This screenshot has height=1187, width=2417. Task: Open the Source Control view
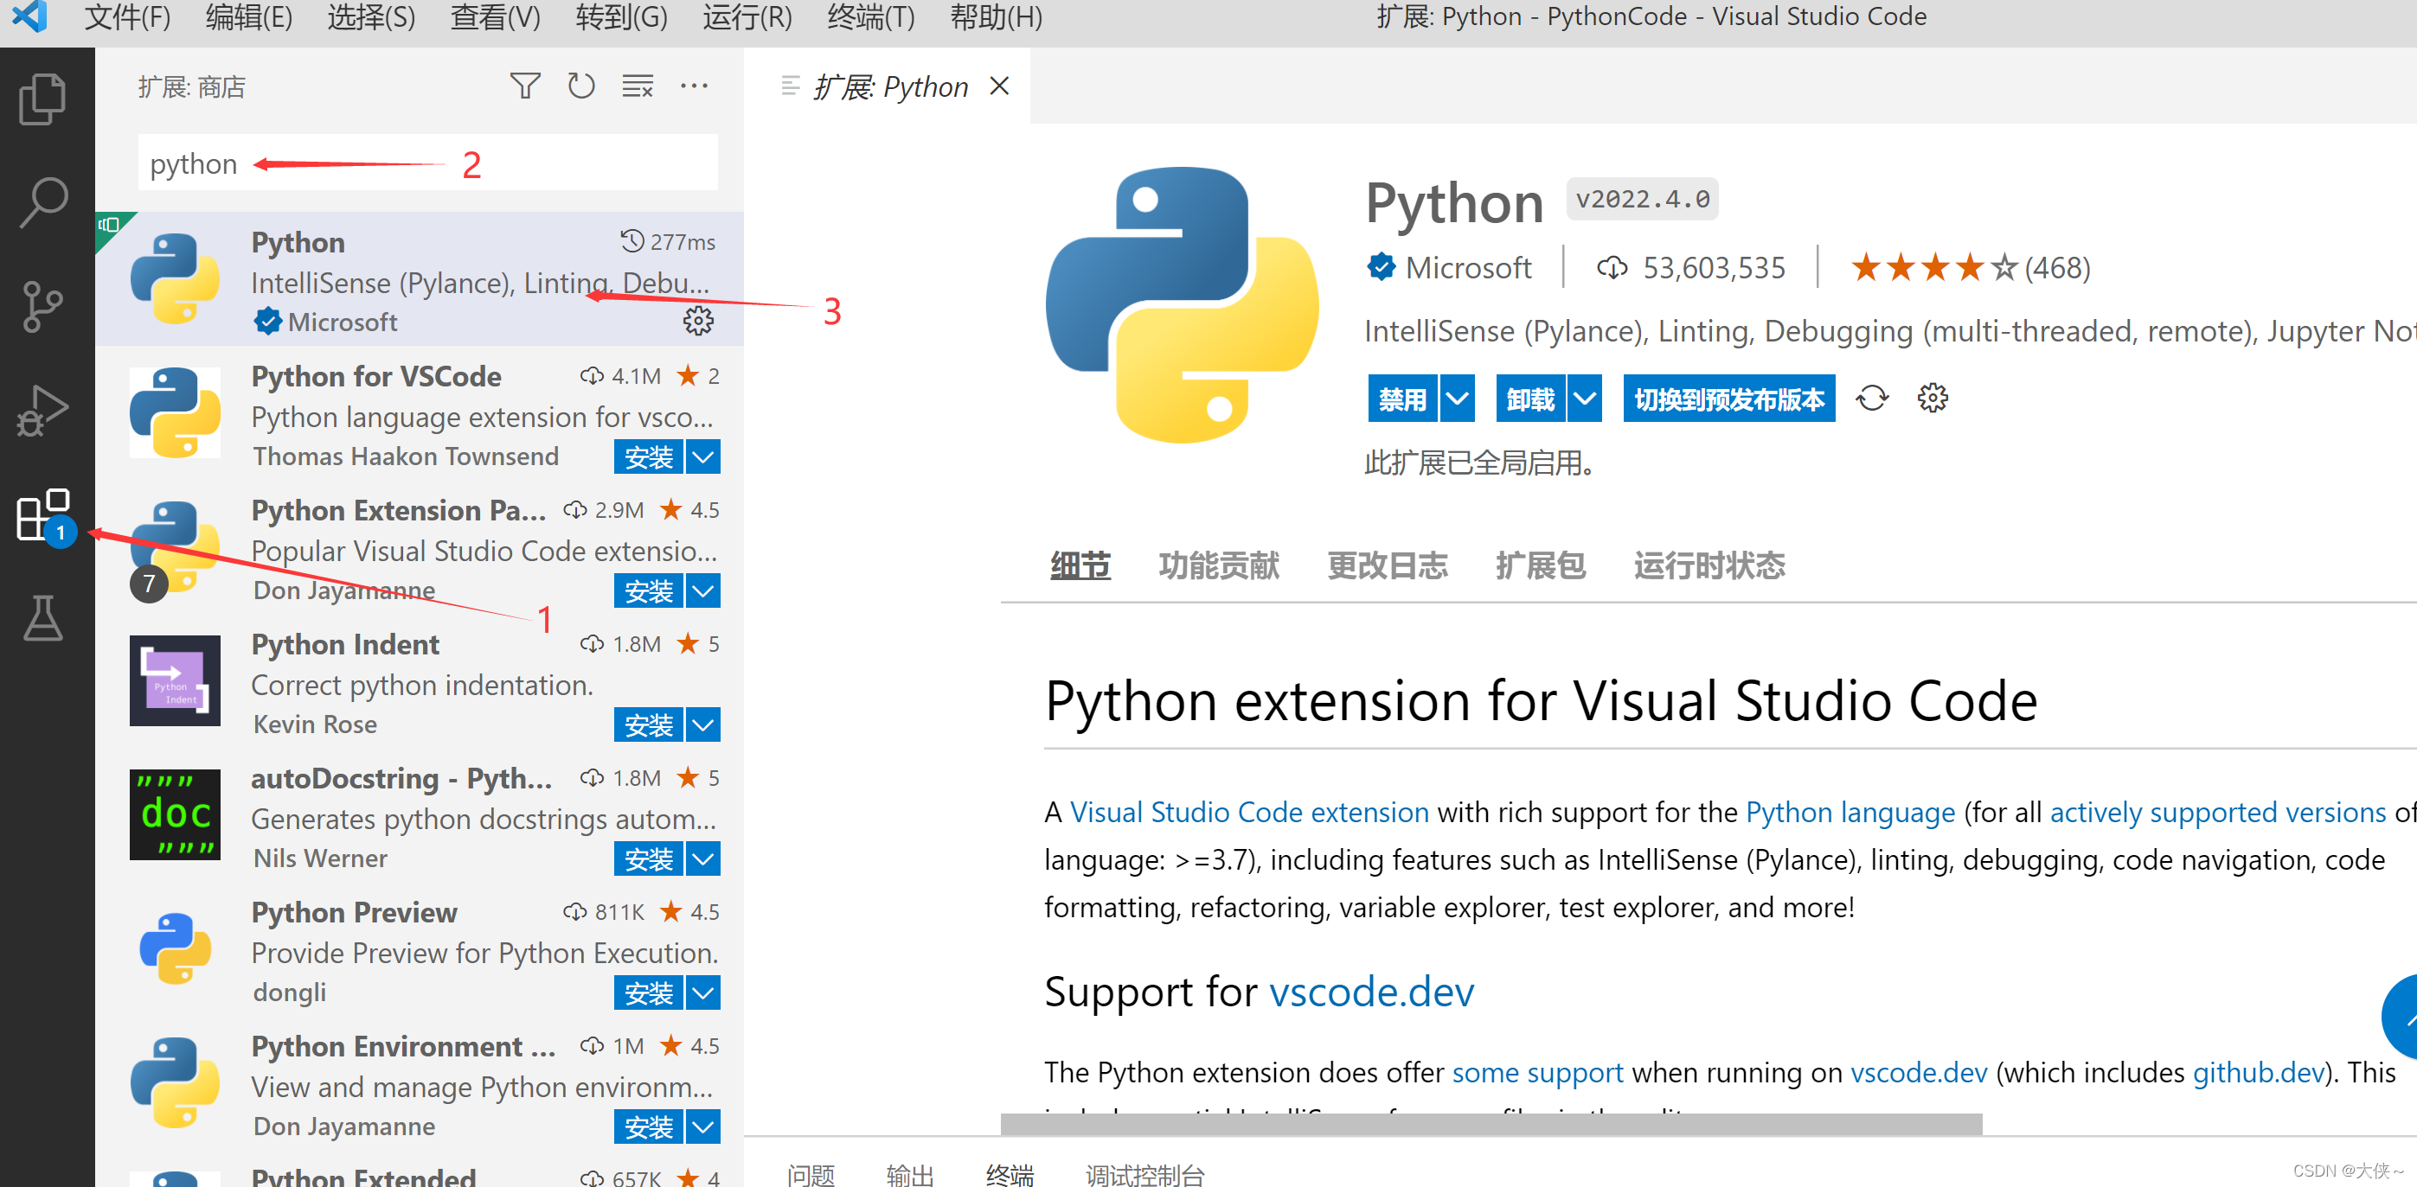43,306
